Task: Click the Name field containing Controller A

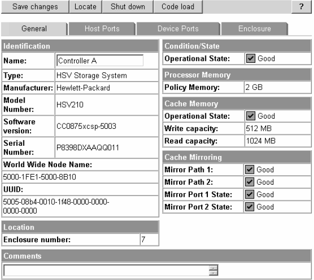Action: 100,61
